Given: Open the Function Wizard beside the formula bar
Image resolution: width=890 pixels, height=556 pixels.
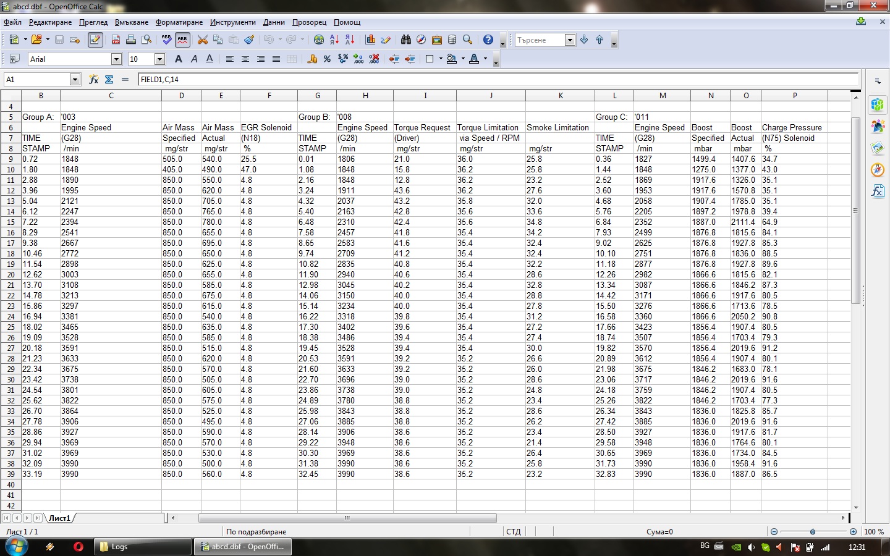Looking at the screenshot, I should 93,80.
